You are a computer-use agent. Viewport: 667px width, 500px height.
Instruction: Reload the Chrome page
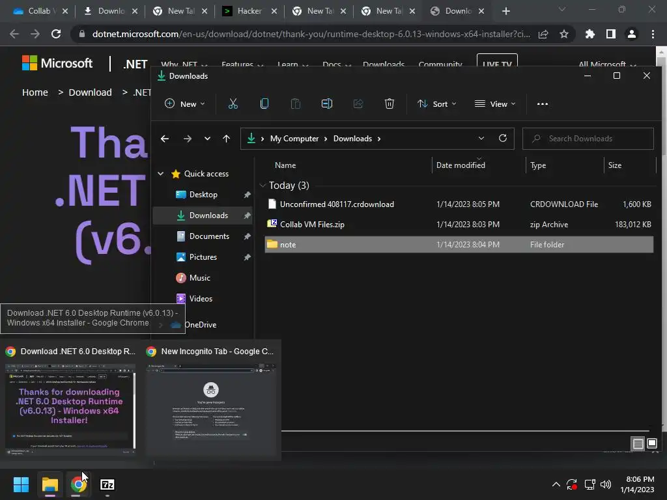(x=56, y=34)
